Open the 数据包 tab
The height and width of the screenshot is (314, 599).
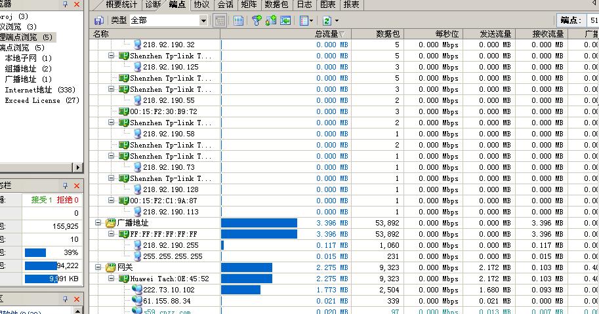tap(276, 5)
